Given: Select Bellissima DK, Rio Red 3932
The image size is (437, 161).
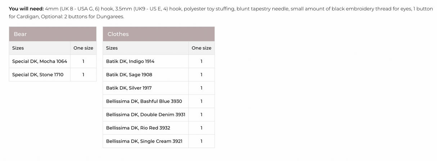Looking at the screenshot, I should click(138, 128).
